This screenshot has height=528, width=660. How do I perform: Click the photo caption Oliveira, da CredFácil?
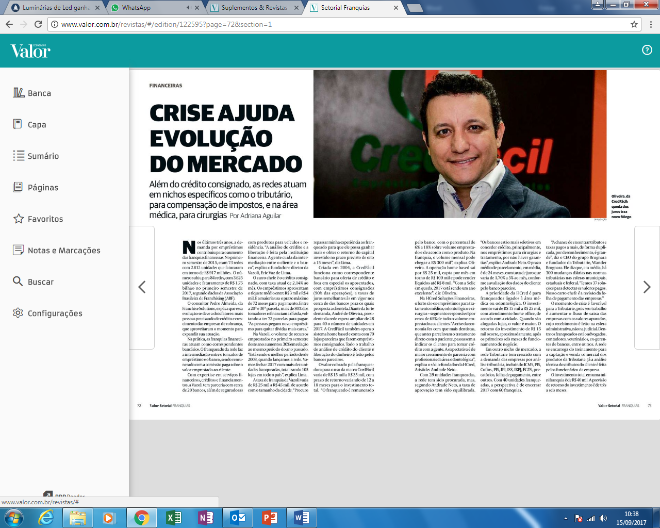tap(621, 206)
